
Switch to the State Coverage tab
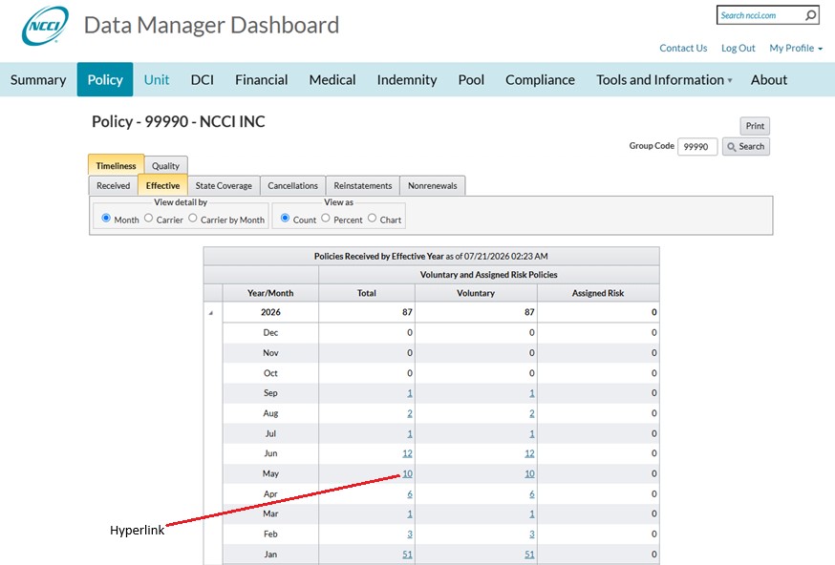[224, 186]
